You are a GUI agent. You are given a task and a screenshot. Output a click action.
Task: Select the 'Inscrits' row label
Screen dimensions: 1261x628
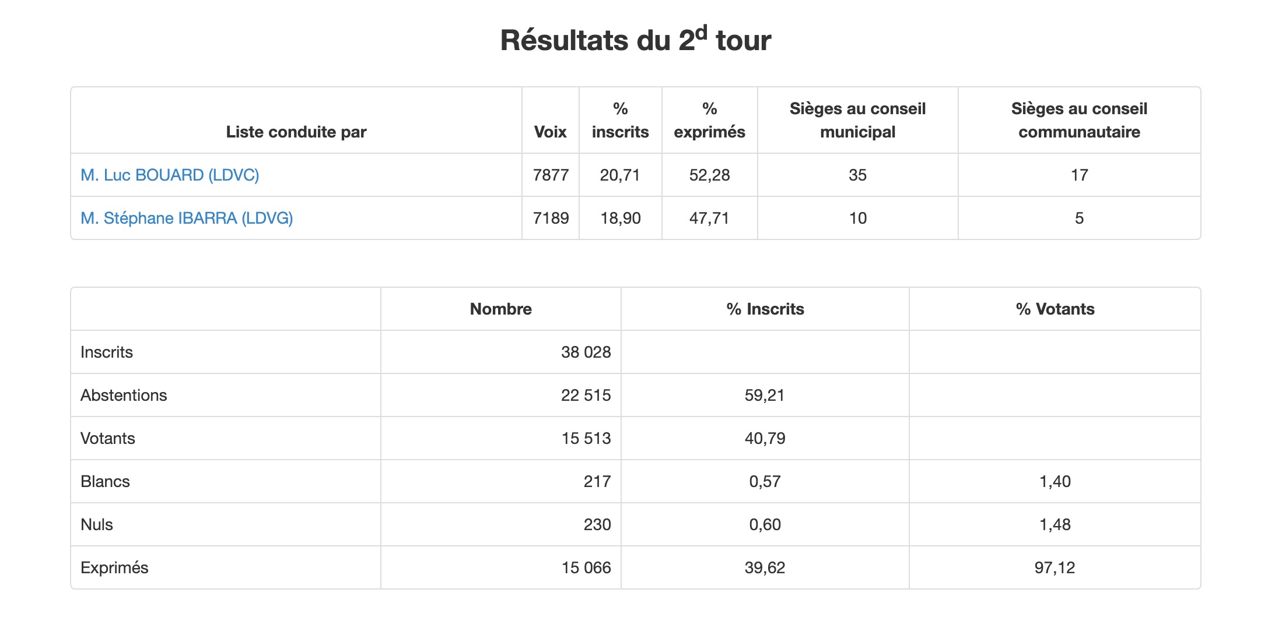pyautogui.click(x=107, y=352)
